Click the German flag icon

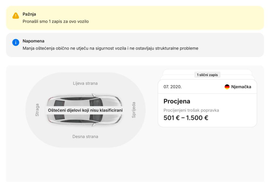[227, 87]
